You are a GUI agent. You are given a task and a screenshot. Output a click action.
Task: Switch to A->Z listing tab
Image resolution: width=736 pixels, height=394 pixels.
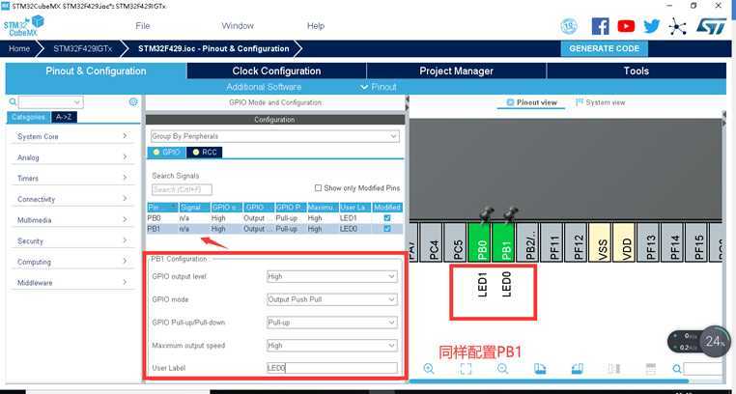coord(64,117)
